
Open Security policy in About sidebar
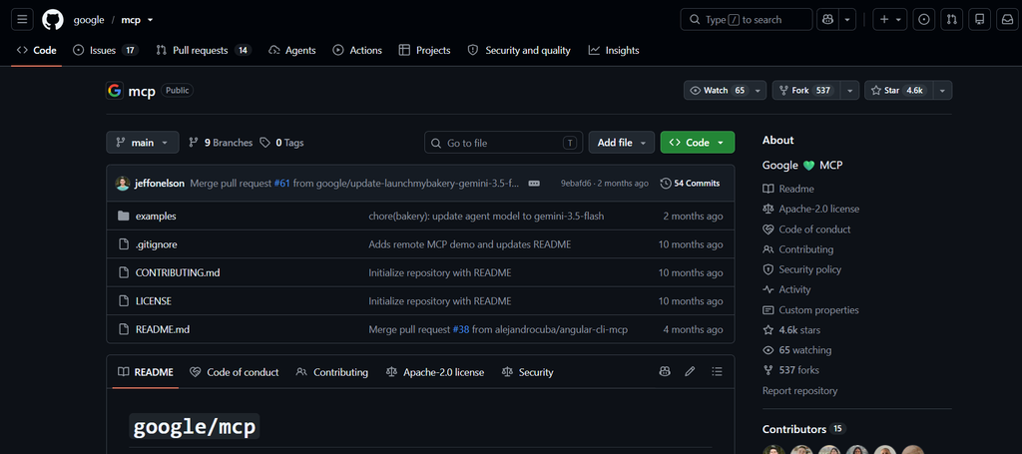tap(801, 269)
